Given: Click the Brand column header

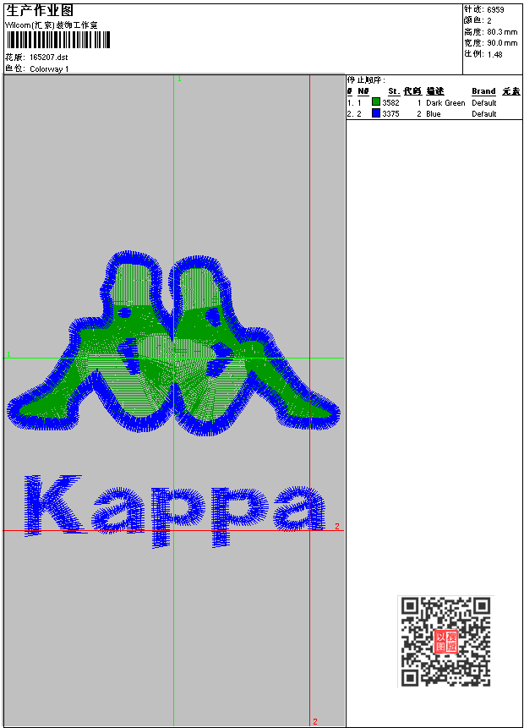Looking at the screenshot, I should [x=483, y=91].
